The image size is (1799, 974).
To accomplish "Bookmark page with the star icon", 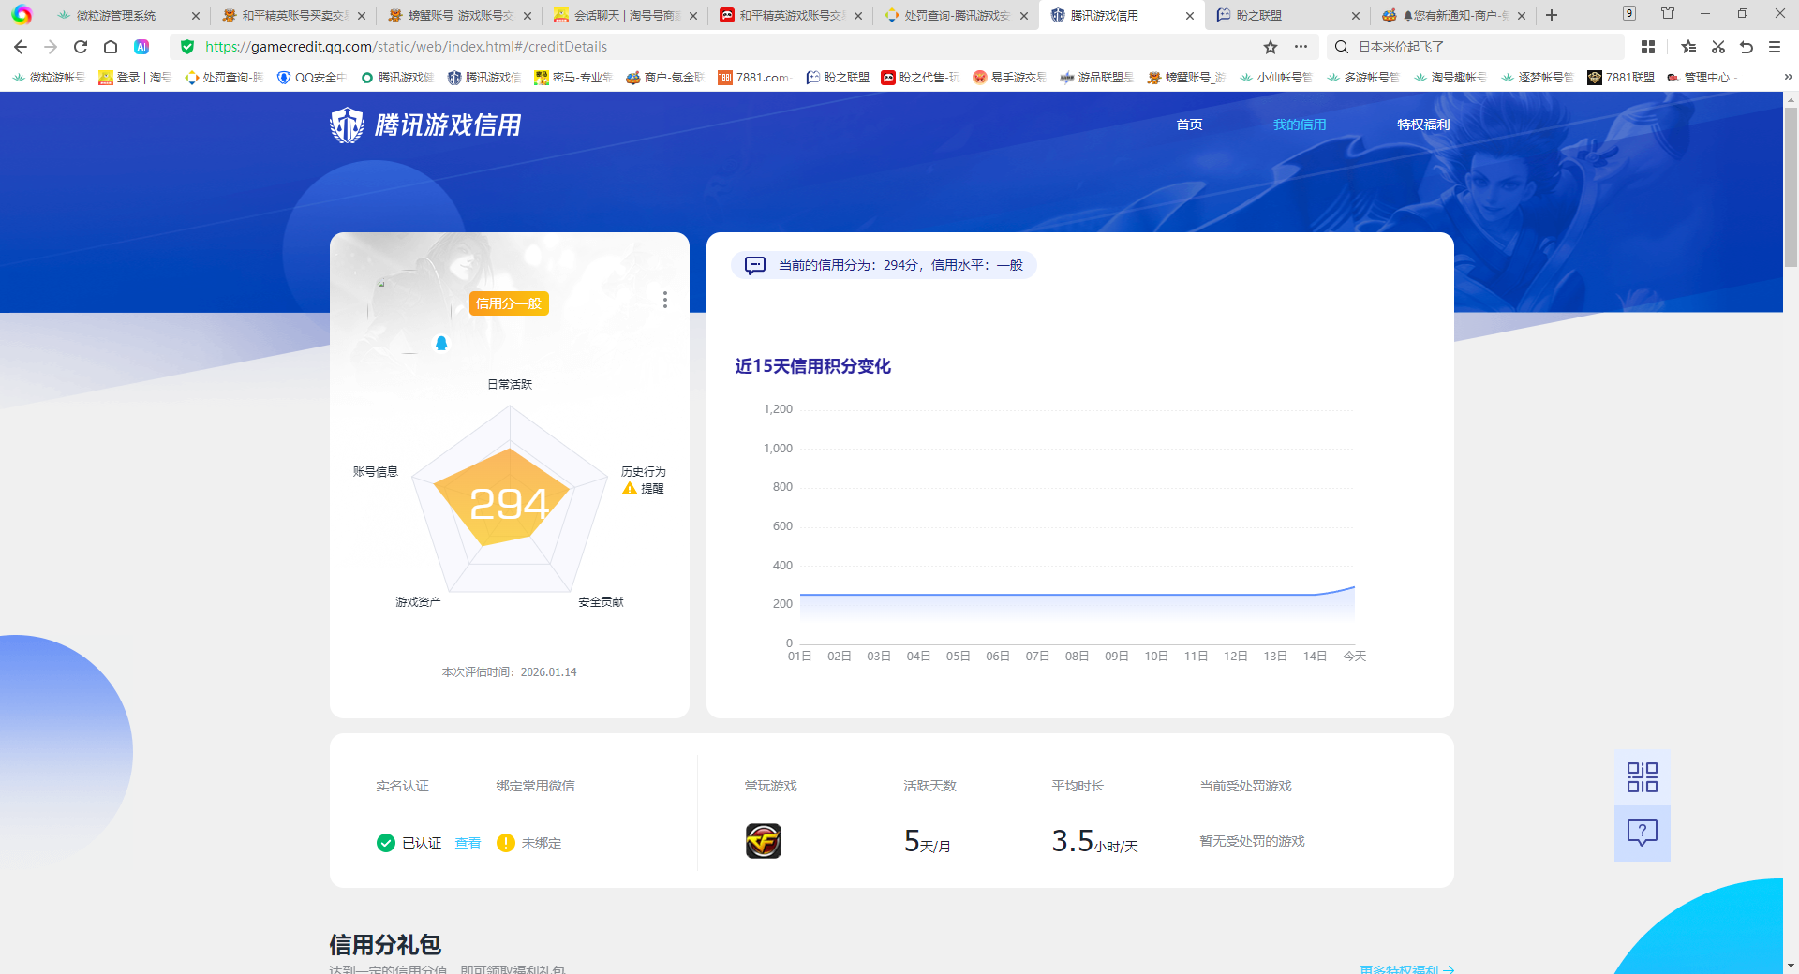I will (1271, 47).
